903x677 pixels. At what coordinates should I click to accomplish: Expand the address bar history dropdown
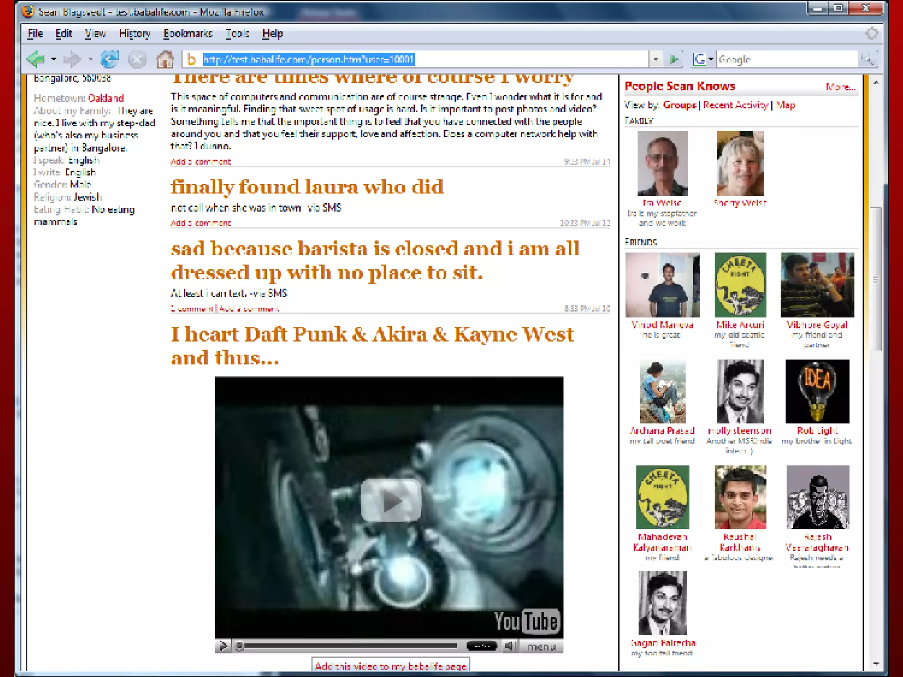click(656, 59)
